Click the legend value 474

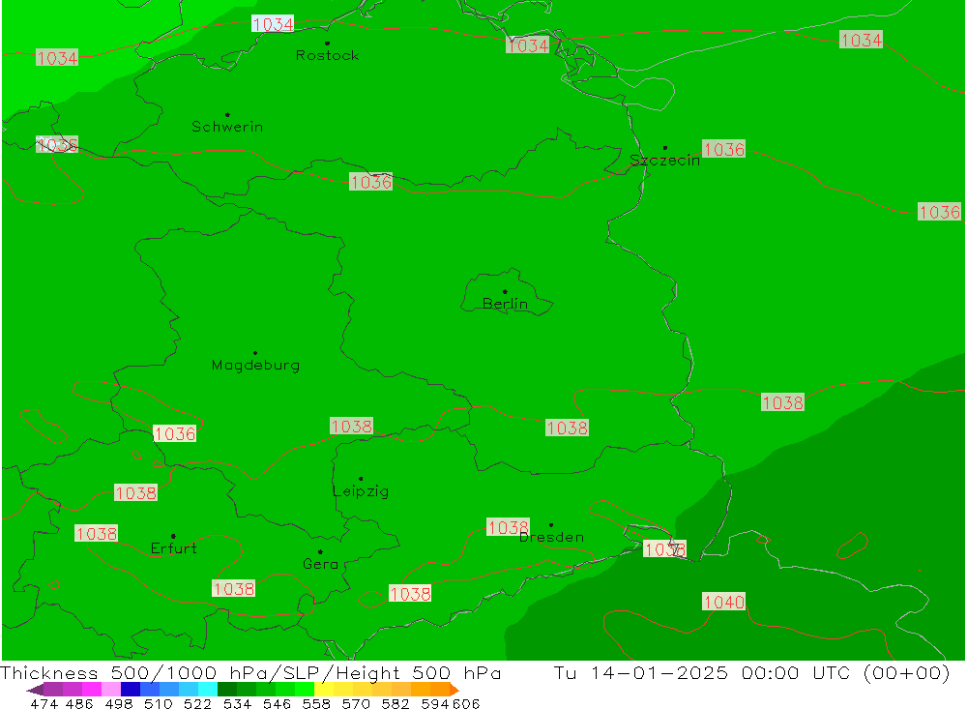44,703
